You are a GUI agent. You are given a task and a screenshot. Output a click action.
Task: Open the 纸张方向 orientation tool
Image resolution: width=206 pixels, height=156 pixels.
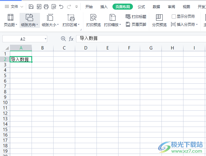coord(29,20)
